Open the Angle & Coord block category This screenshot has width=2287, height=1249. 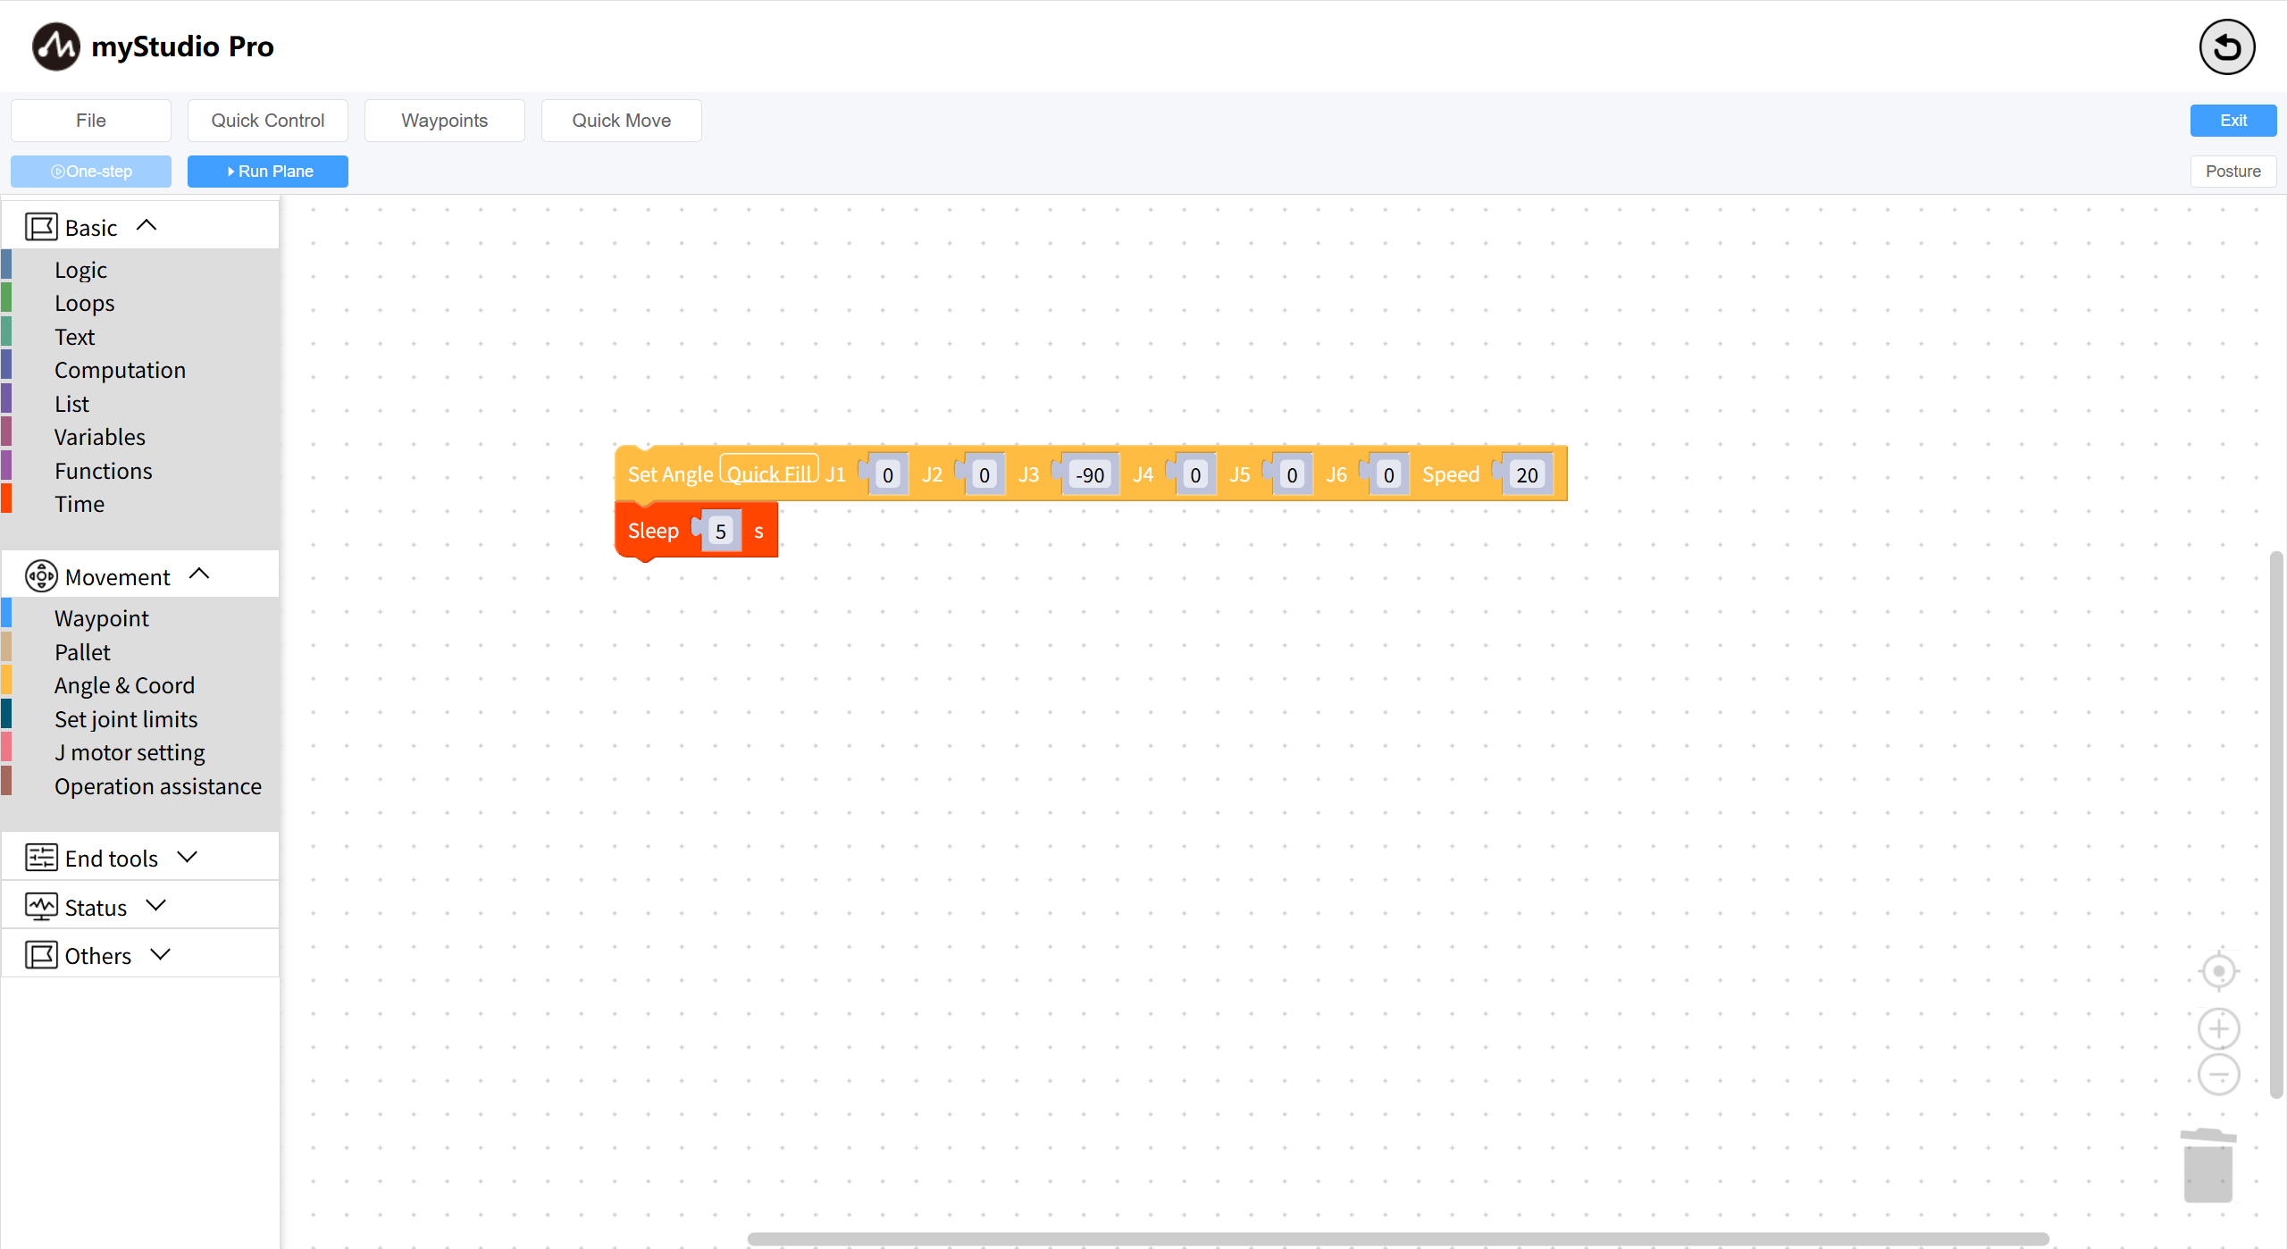point(124,685)
